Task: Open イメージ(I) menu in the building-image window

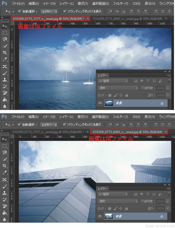Action: point(49,117)
